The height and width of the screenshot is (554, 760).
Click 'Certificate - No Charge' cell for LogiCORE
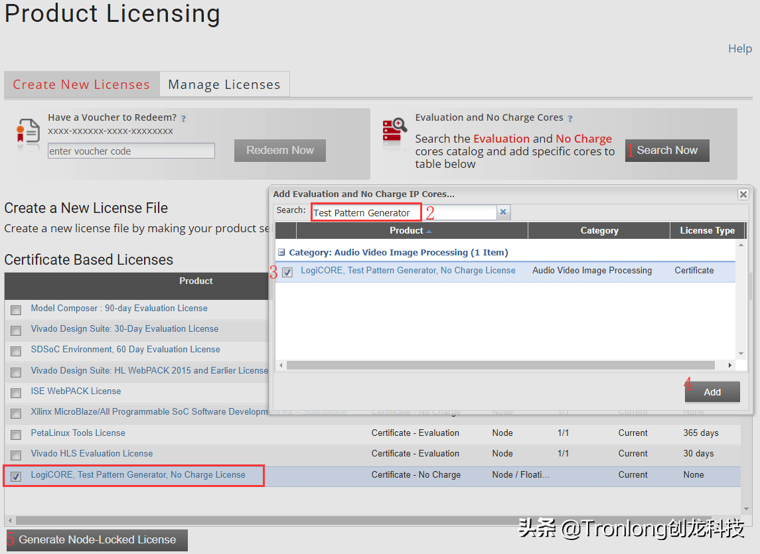416,475
